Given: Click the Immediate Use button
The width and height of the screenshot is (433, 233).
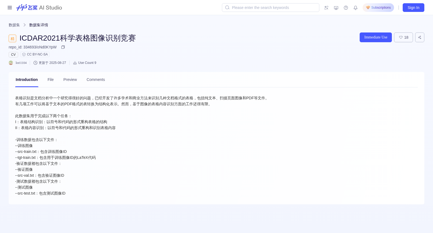Looking at the screenshot, I should (376, 37).
